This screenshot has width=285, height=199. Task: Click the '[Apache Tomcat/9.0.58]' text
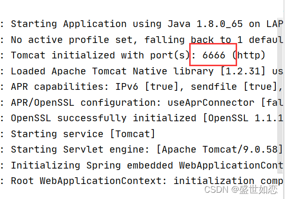pos(220,150)
